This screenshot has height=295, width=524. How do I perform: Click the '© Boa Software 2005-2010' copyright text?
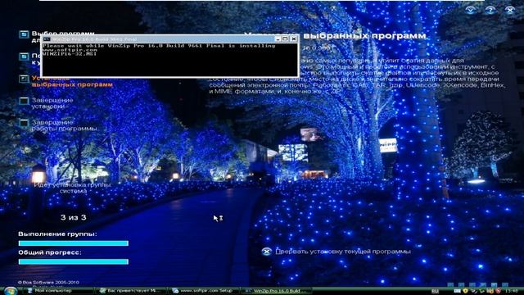pos(48,282)
